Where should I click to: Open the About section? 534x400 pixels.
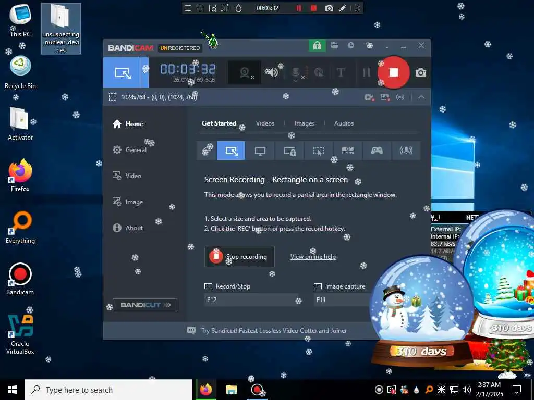pos(128,228)
